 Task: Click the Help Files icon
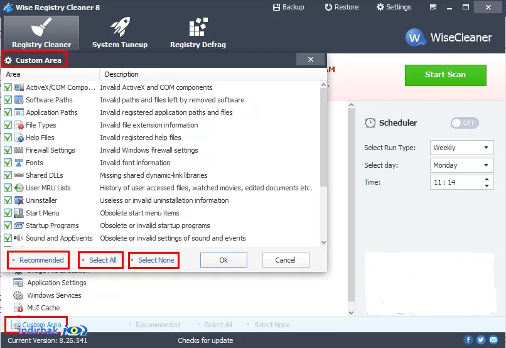pyautogui.click(x=19, y=138)
